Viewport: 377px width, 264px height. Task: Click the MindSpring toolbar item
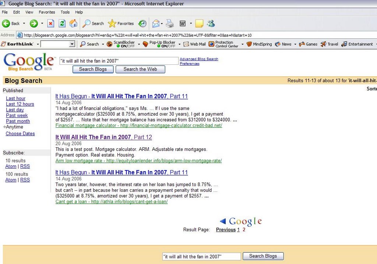point(259,44)
